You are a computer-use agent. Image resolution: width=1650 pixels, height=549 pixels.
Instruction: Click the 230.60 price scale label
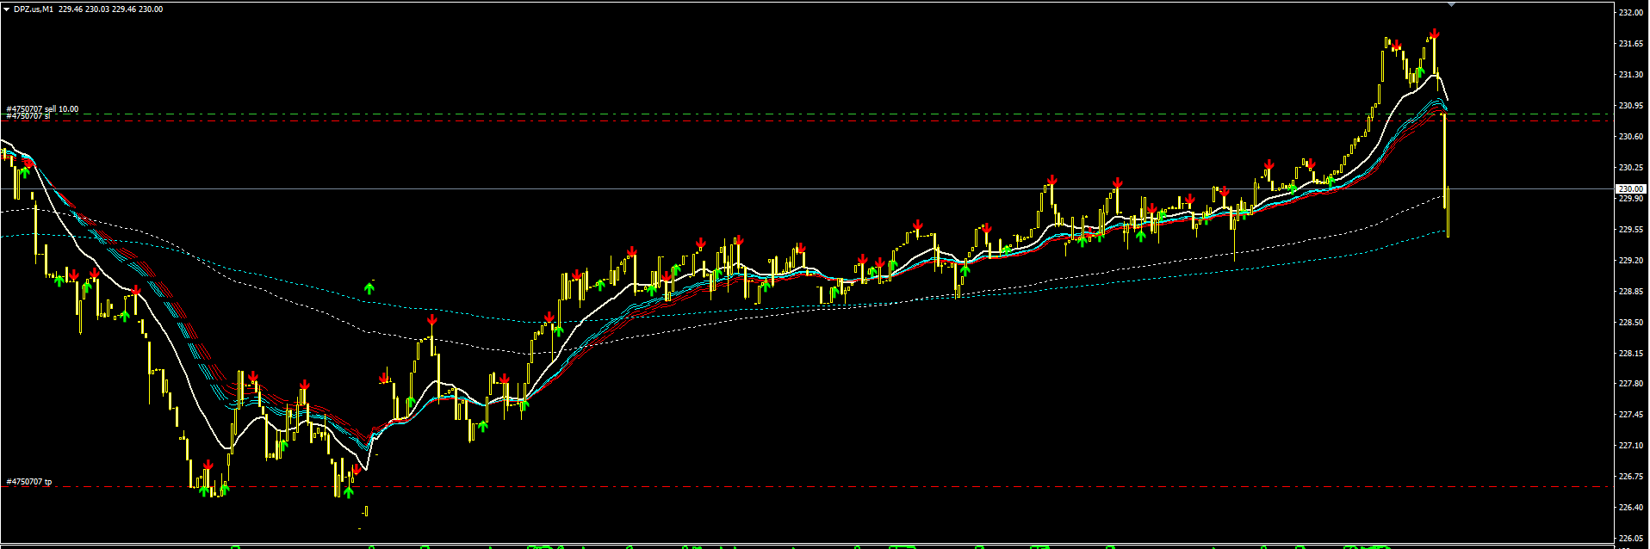point(1631,137)
